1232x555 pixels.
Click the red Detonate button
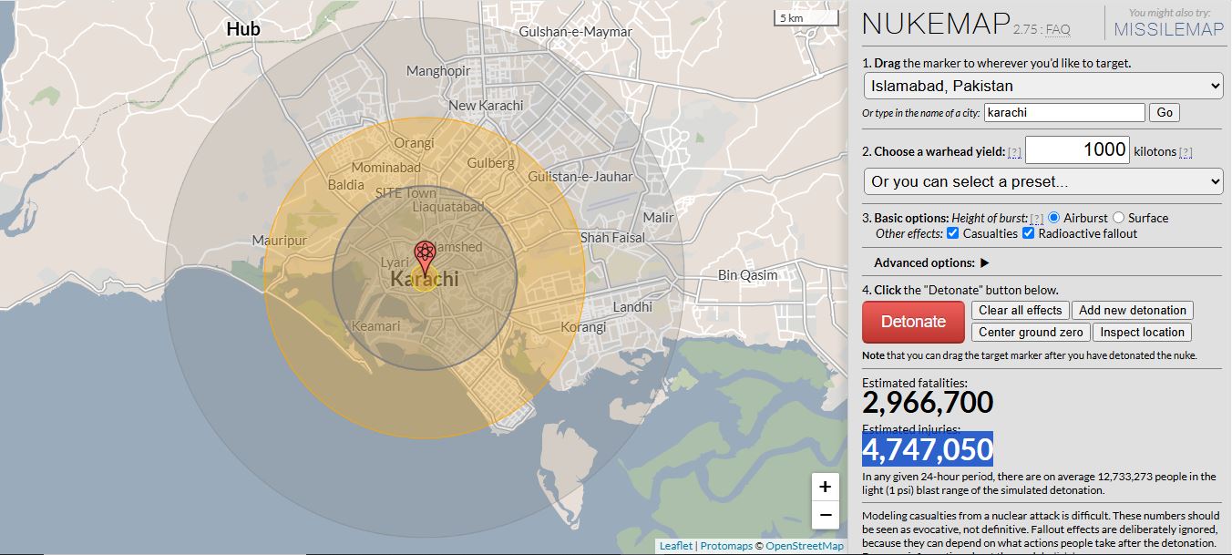tap(913, 322)
